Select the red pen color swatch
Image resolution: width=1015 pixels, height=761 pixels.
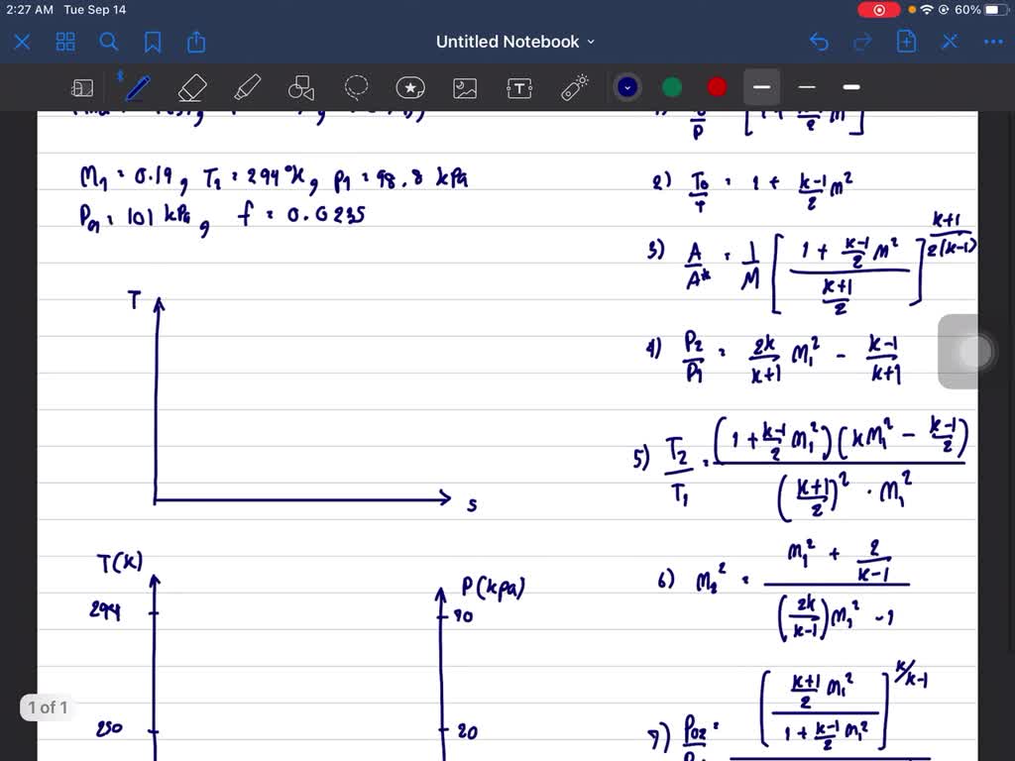(x=716, y=87)
